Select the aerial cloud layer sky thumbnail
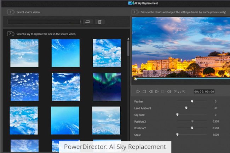The image size is (230, 153). pyautogui.click(x=24, y=120)
